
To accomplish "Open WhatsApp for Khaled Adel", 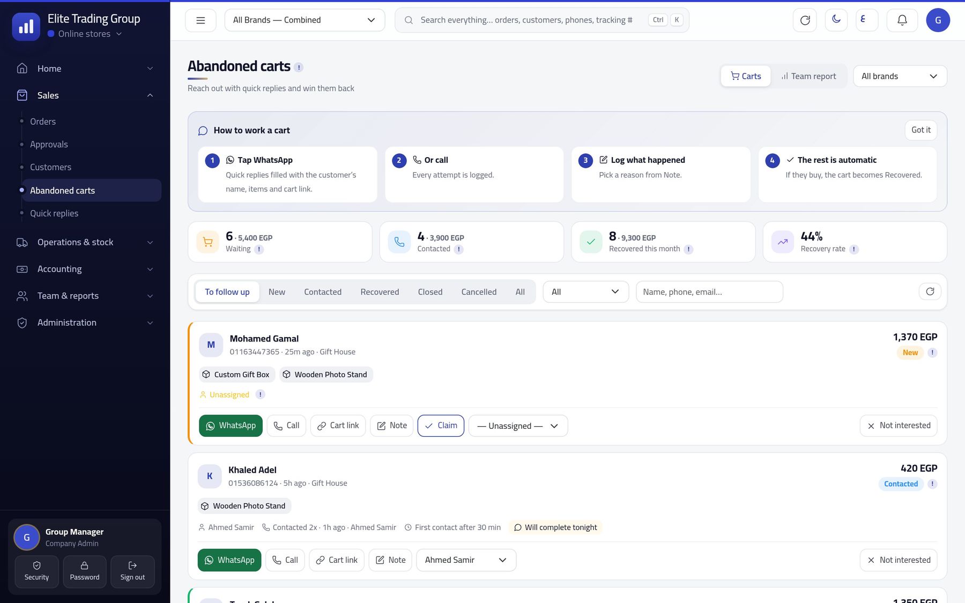I will coord(229,560).
